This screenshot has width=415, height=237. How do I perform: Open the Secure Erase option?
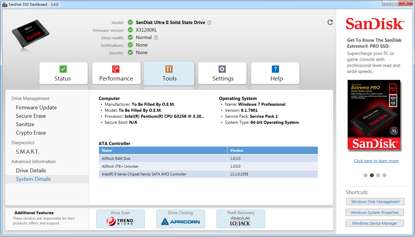31,116
